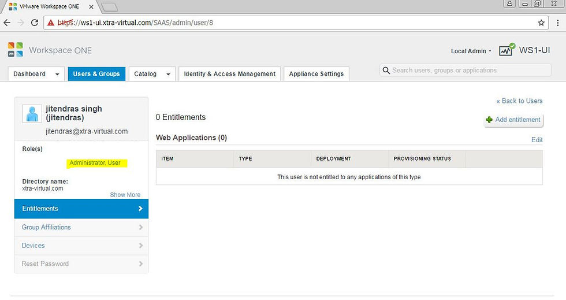
Task: Click the browser forward arrow
Action: (x=21, y=23)
